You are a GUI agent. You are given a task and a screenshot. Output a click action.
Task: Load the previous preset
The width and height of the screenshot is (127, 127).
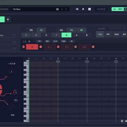(62, 9)
